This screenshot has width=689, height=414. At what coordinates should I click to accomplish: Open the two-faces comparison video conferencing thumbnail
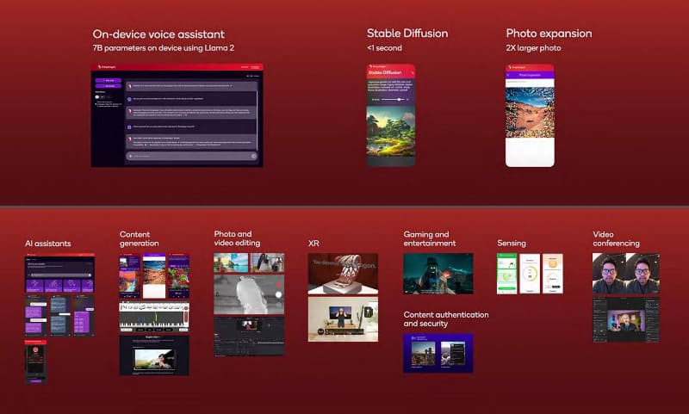click(626, 274)
